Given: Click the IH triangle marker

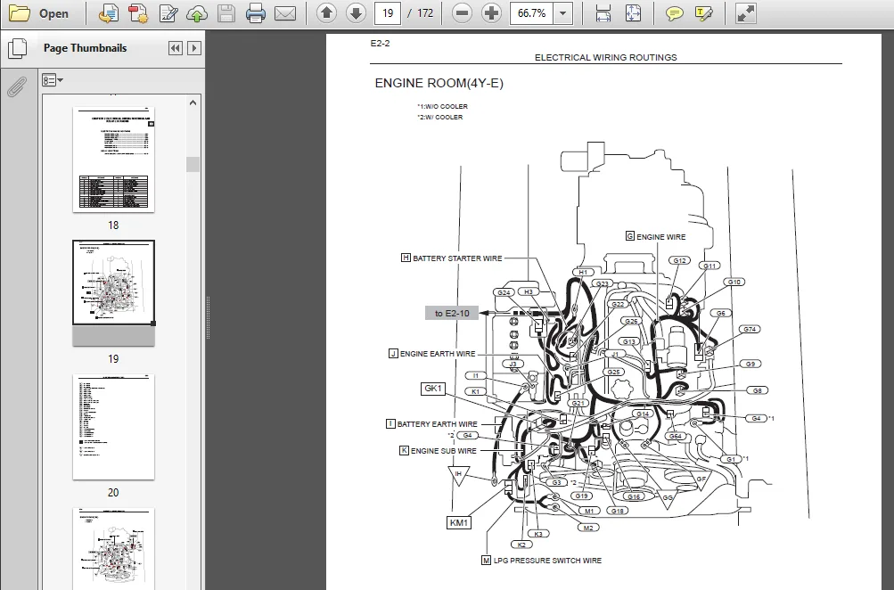Looking at the screenshot, I should [x=458, y=475].
